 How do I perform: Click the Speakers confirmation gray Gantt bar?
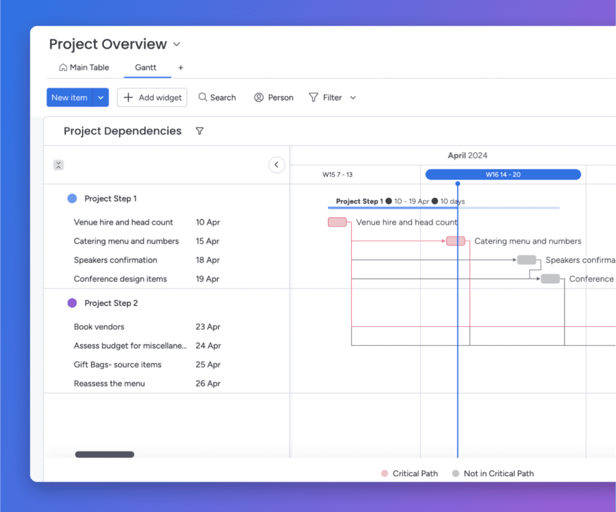coord(526,260)
